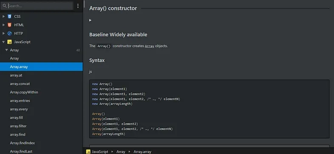
Task: Click the CSS icon in sidebar
Action: pyautogui.click(x=9, y=17)
